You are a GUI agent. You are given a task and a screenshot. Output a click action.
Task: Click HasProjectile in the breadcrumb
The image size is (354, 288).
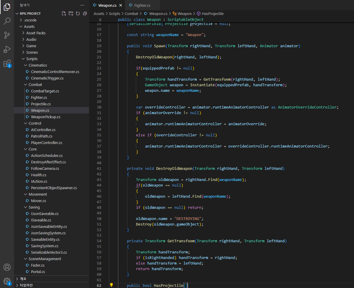pos(213,13)
